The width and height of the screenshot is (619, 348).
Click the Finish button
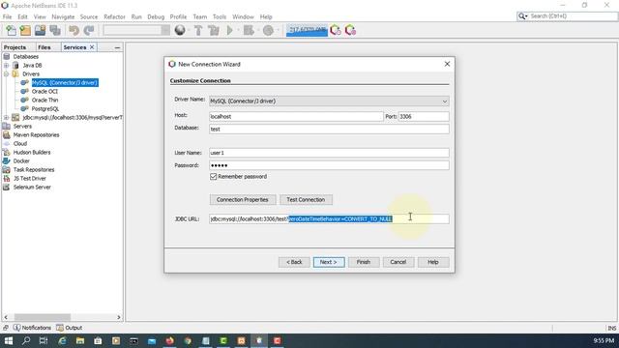364,262
